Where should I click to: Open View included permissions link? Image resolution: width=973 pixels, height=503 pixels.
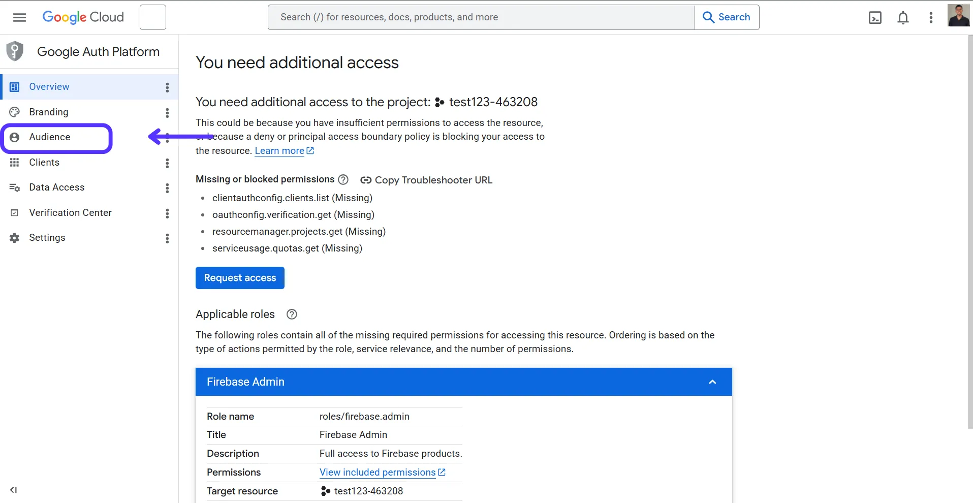383,473
